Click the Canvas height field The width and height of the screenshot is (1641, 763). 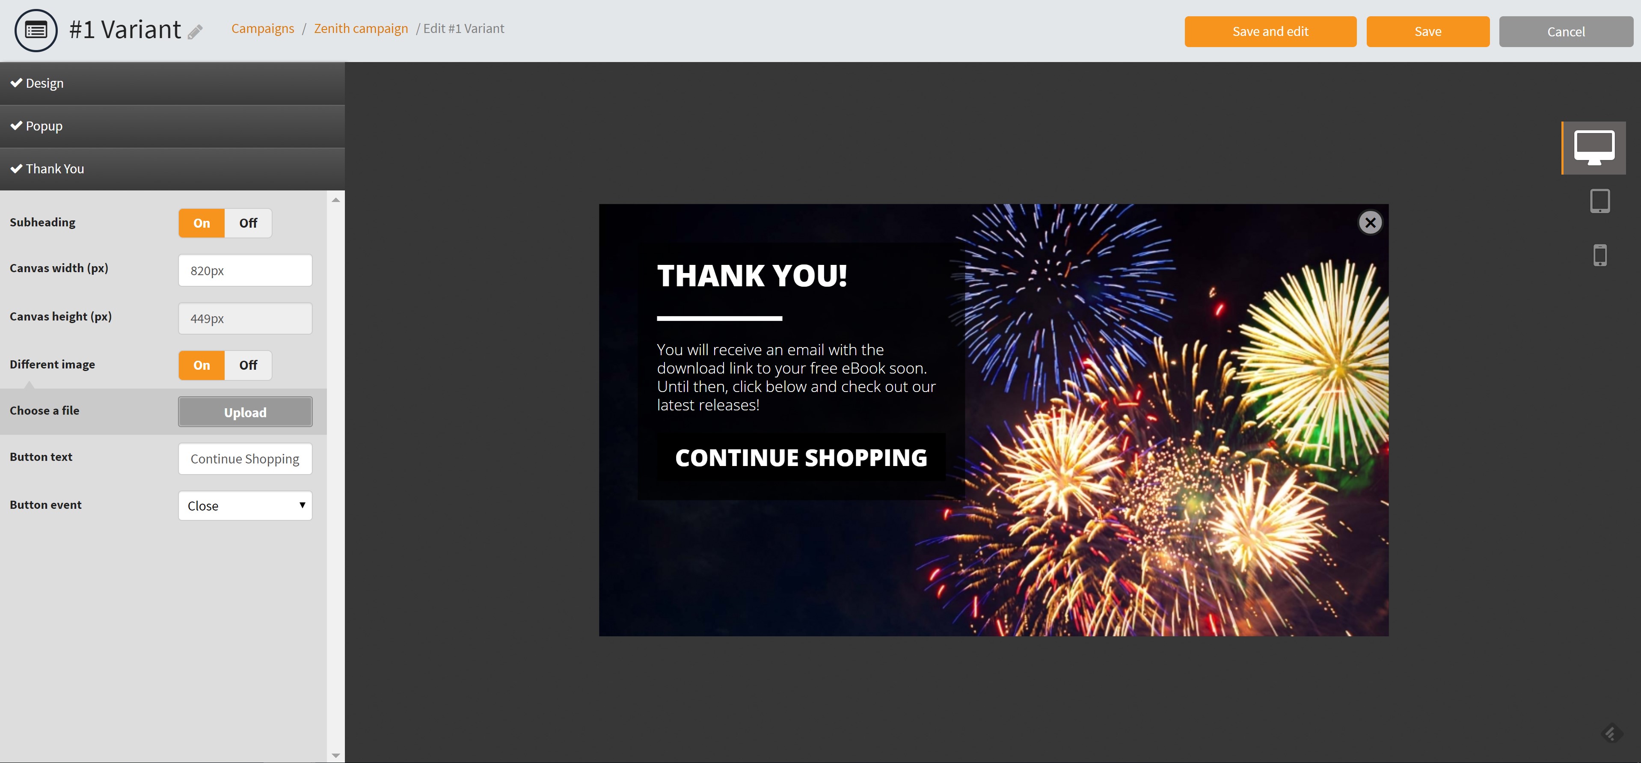pos(245,318)
